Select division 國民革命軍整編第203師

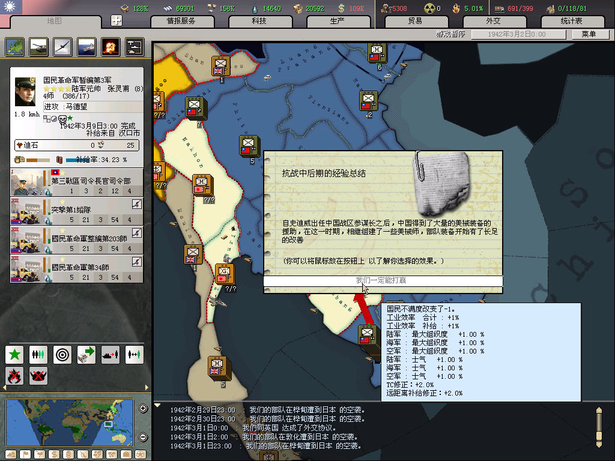[77, 240]
